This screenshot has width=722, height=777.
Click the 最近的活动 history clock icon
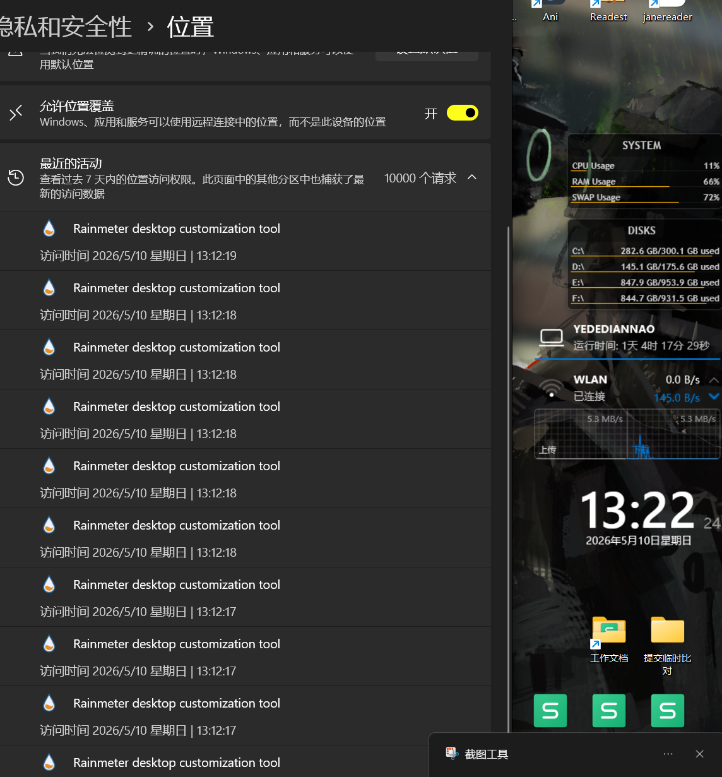(16, 178)
